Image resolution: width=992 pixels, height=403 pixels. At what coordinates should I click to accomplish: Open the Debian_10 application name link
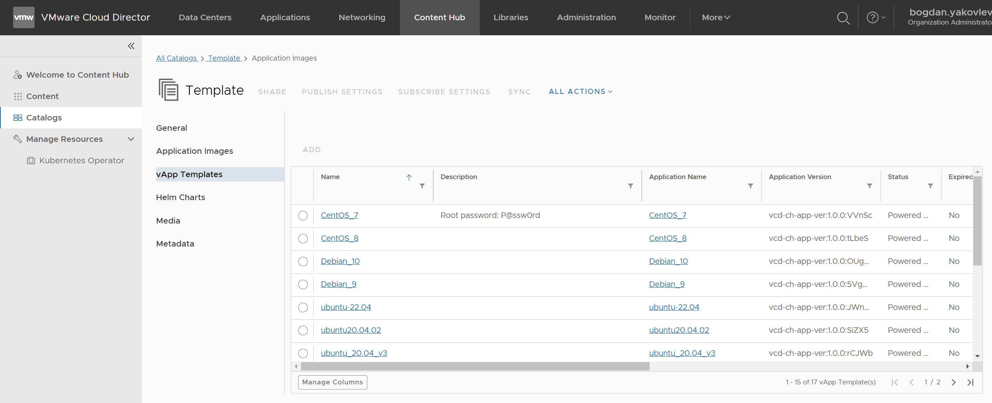[668, 261]
